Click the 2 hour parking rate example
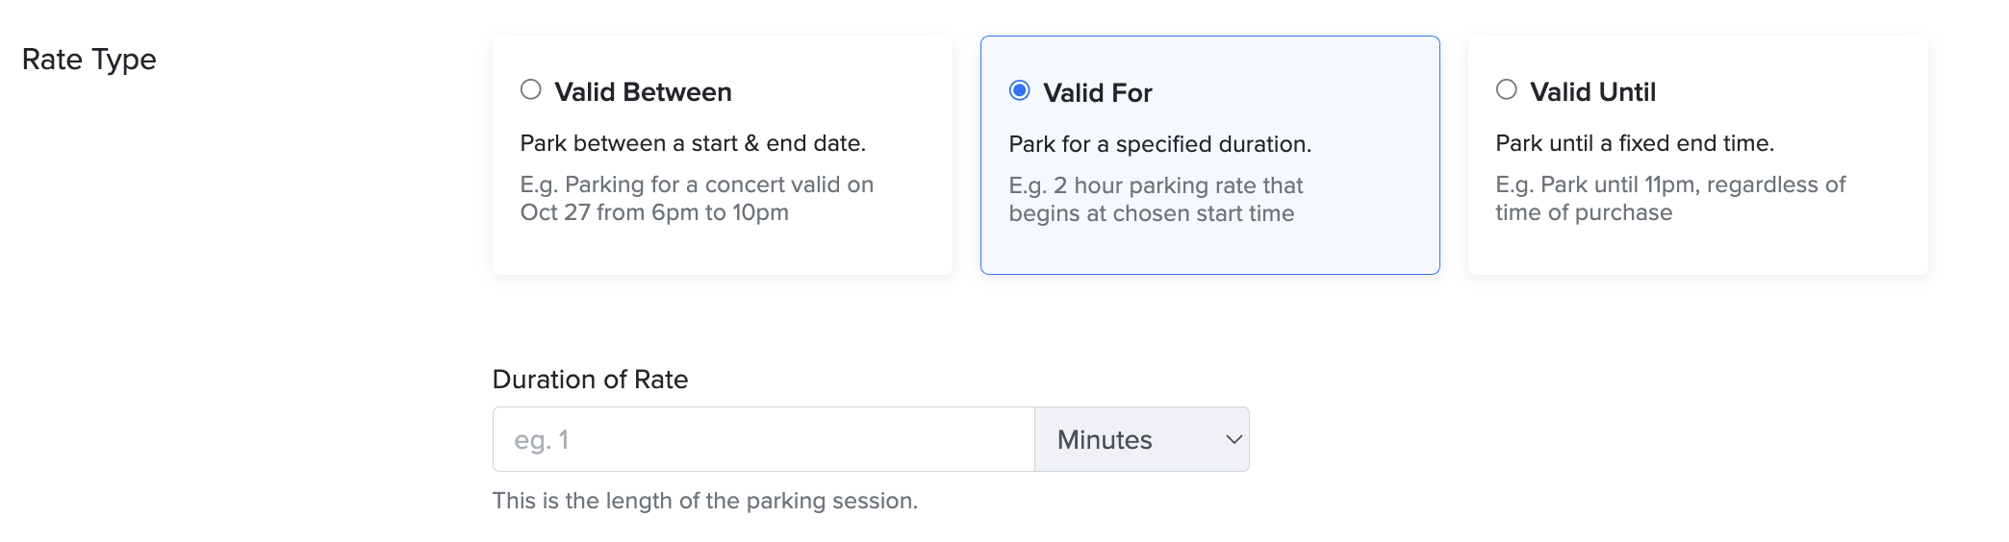 (x=1155, y=199)
